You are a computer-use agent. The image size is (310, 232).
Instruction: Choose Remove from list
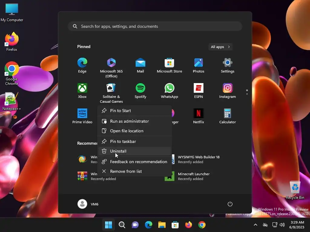point(134,171)
